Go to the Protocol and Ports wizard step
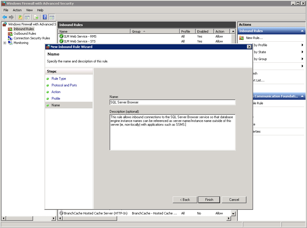This screenshot has width=307, height=228. (x=64, y=85)
